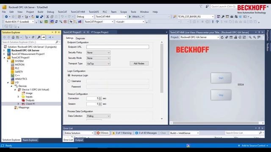This screenshot has height=152, width=271.
Task: Click the Save All icon
Action: coord(41,17)
